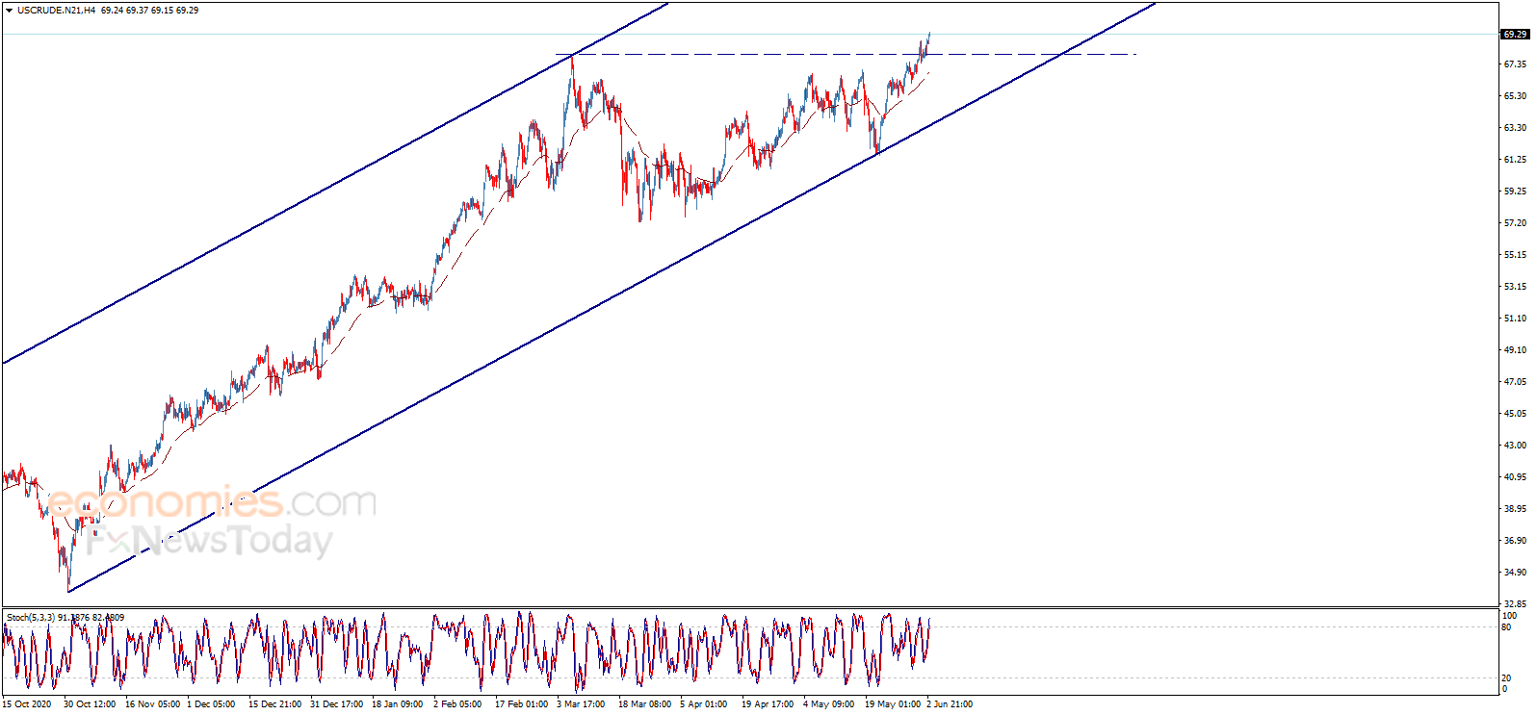Click the 43.00 price axis label

click(x=1515, y=446)
